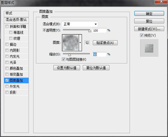Open 颜色叠加 settings label
The height and width of the screenshot is (137, 168).
[x=16, y=68]
